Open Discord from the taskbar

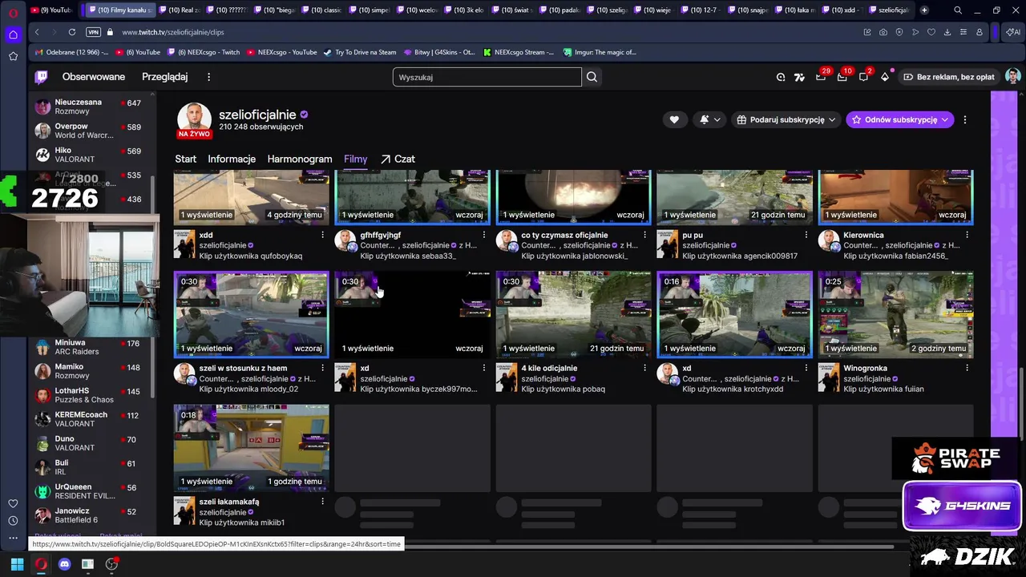64,564
